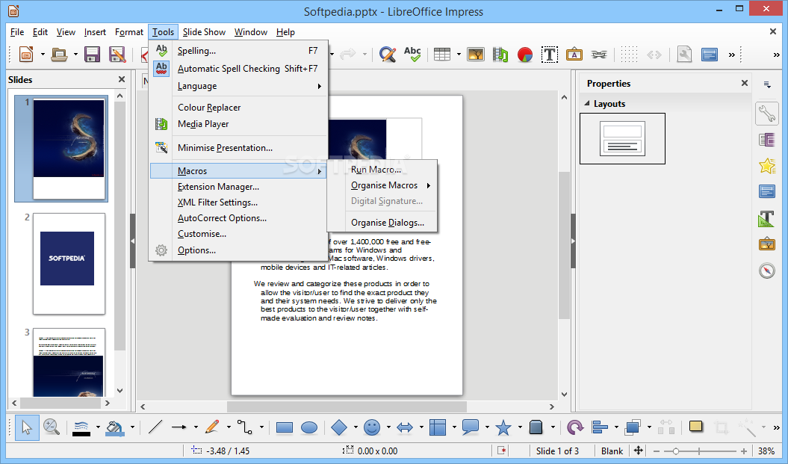Insert audio or video toolbar icon
This screenshot has width=788, height=464.
(500, 55)
